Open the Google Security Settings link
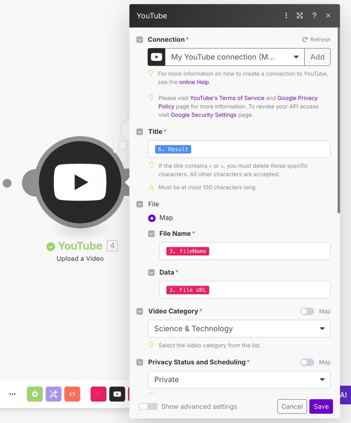 click(x=204, y=115)
